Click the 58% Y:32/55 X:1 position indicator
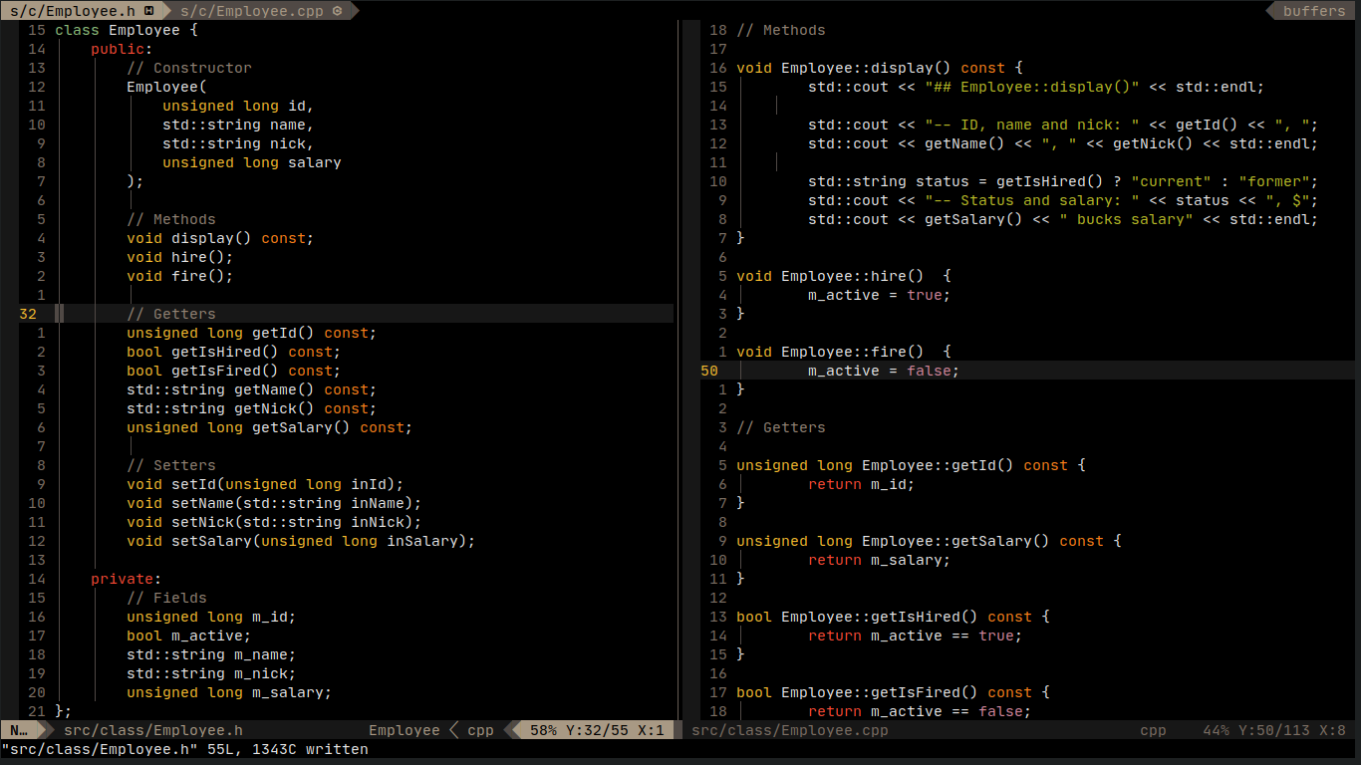 coord(597,730)
